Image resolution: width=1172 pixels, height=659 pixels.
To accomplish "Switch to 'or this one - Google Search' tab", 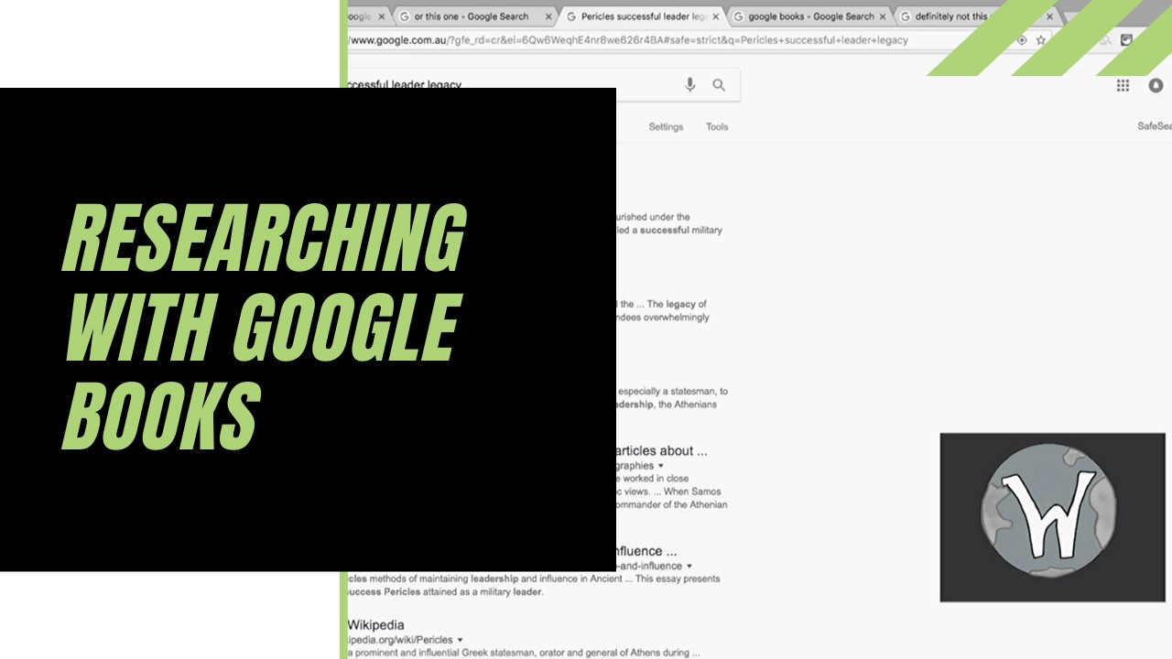I will (x=471, y=16).
